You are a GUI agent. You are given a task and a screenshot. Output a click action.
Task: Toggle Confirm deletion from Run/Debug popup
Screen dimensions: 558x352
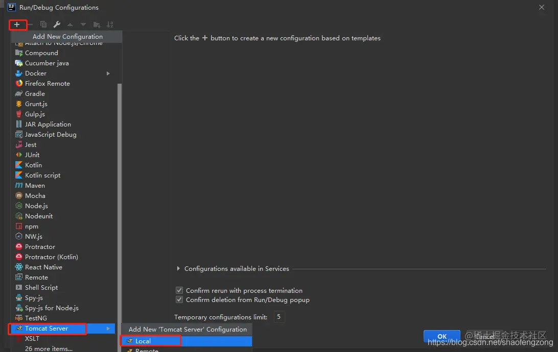[179, 300]
